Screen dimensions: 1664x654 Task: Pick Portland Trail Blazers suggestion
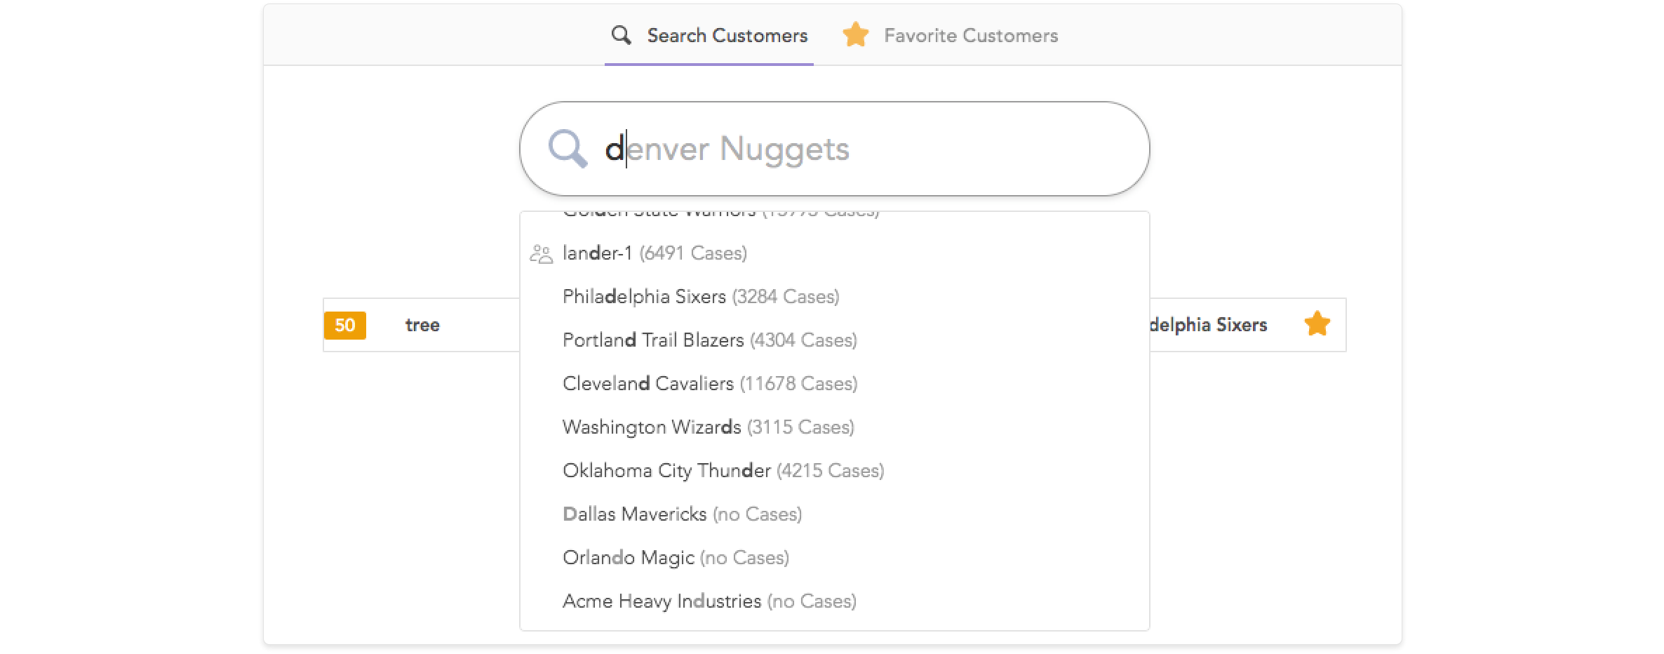[x=834, y=340]
